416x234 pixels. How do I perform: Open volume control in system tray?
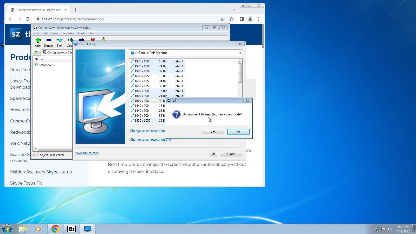coord(389,229)
